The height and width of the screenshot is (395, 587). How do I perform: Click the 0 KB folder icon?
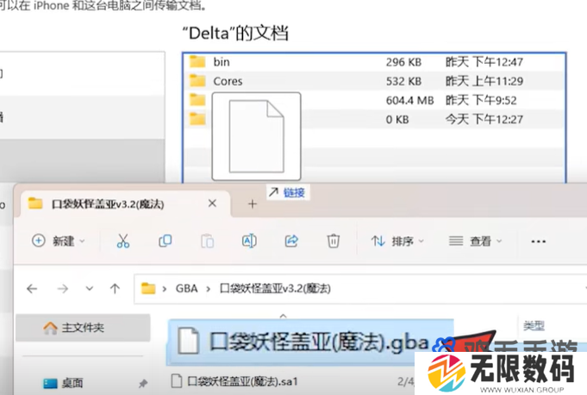[197, 119]
